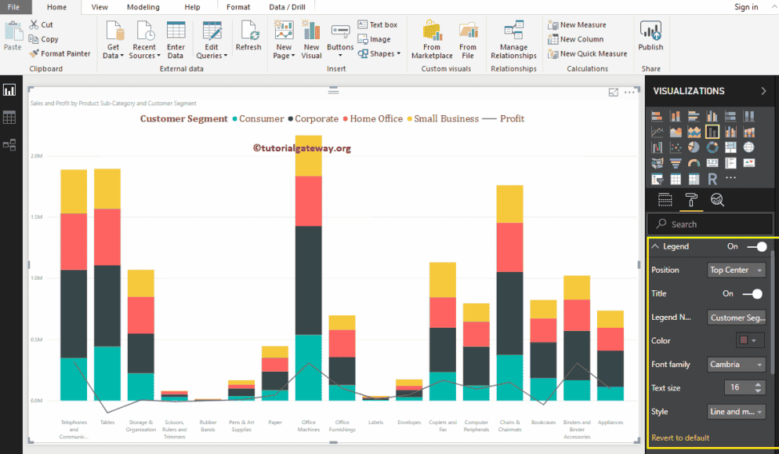779x454 pixels.
Task: Select the Pie chart visualization icon
Action: click(694, 147)
